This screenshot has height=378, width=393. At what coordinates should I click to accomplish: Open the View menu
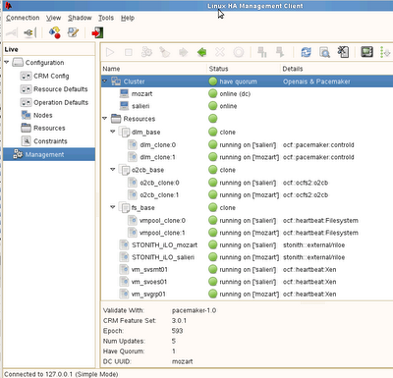click(53, 18)
